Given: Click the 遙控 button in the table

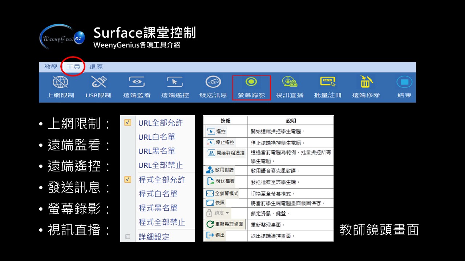Looking at the screenshot, I should [x=217, y=131].
